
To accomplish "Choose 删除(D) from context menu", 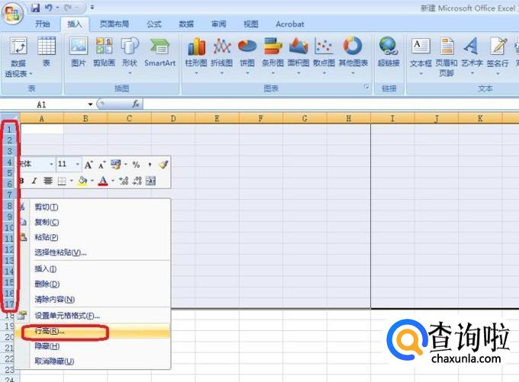I will click(x=93, y=284).
